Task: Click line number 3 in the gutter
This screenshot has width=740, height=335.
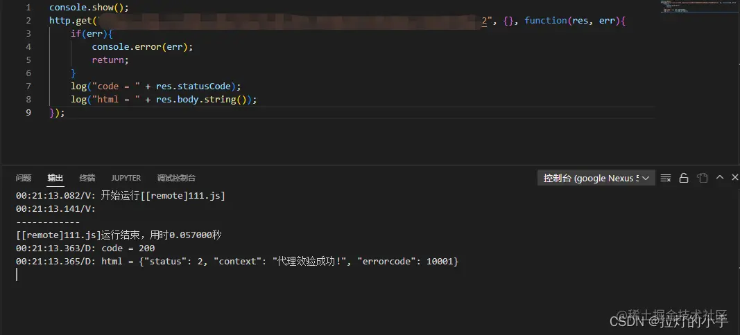Action: pos(29,34)
